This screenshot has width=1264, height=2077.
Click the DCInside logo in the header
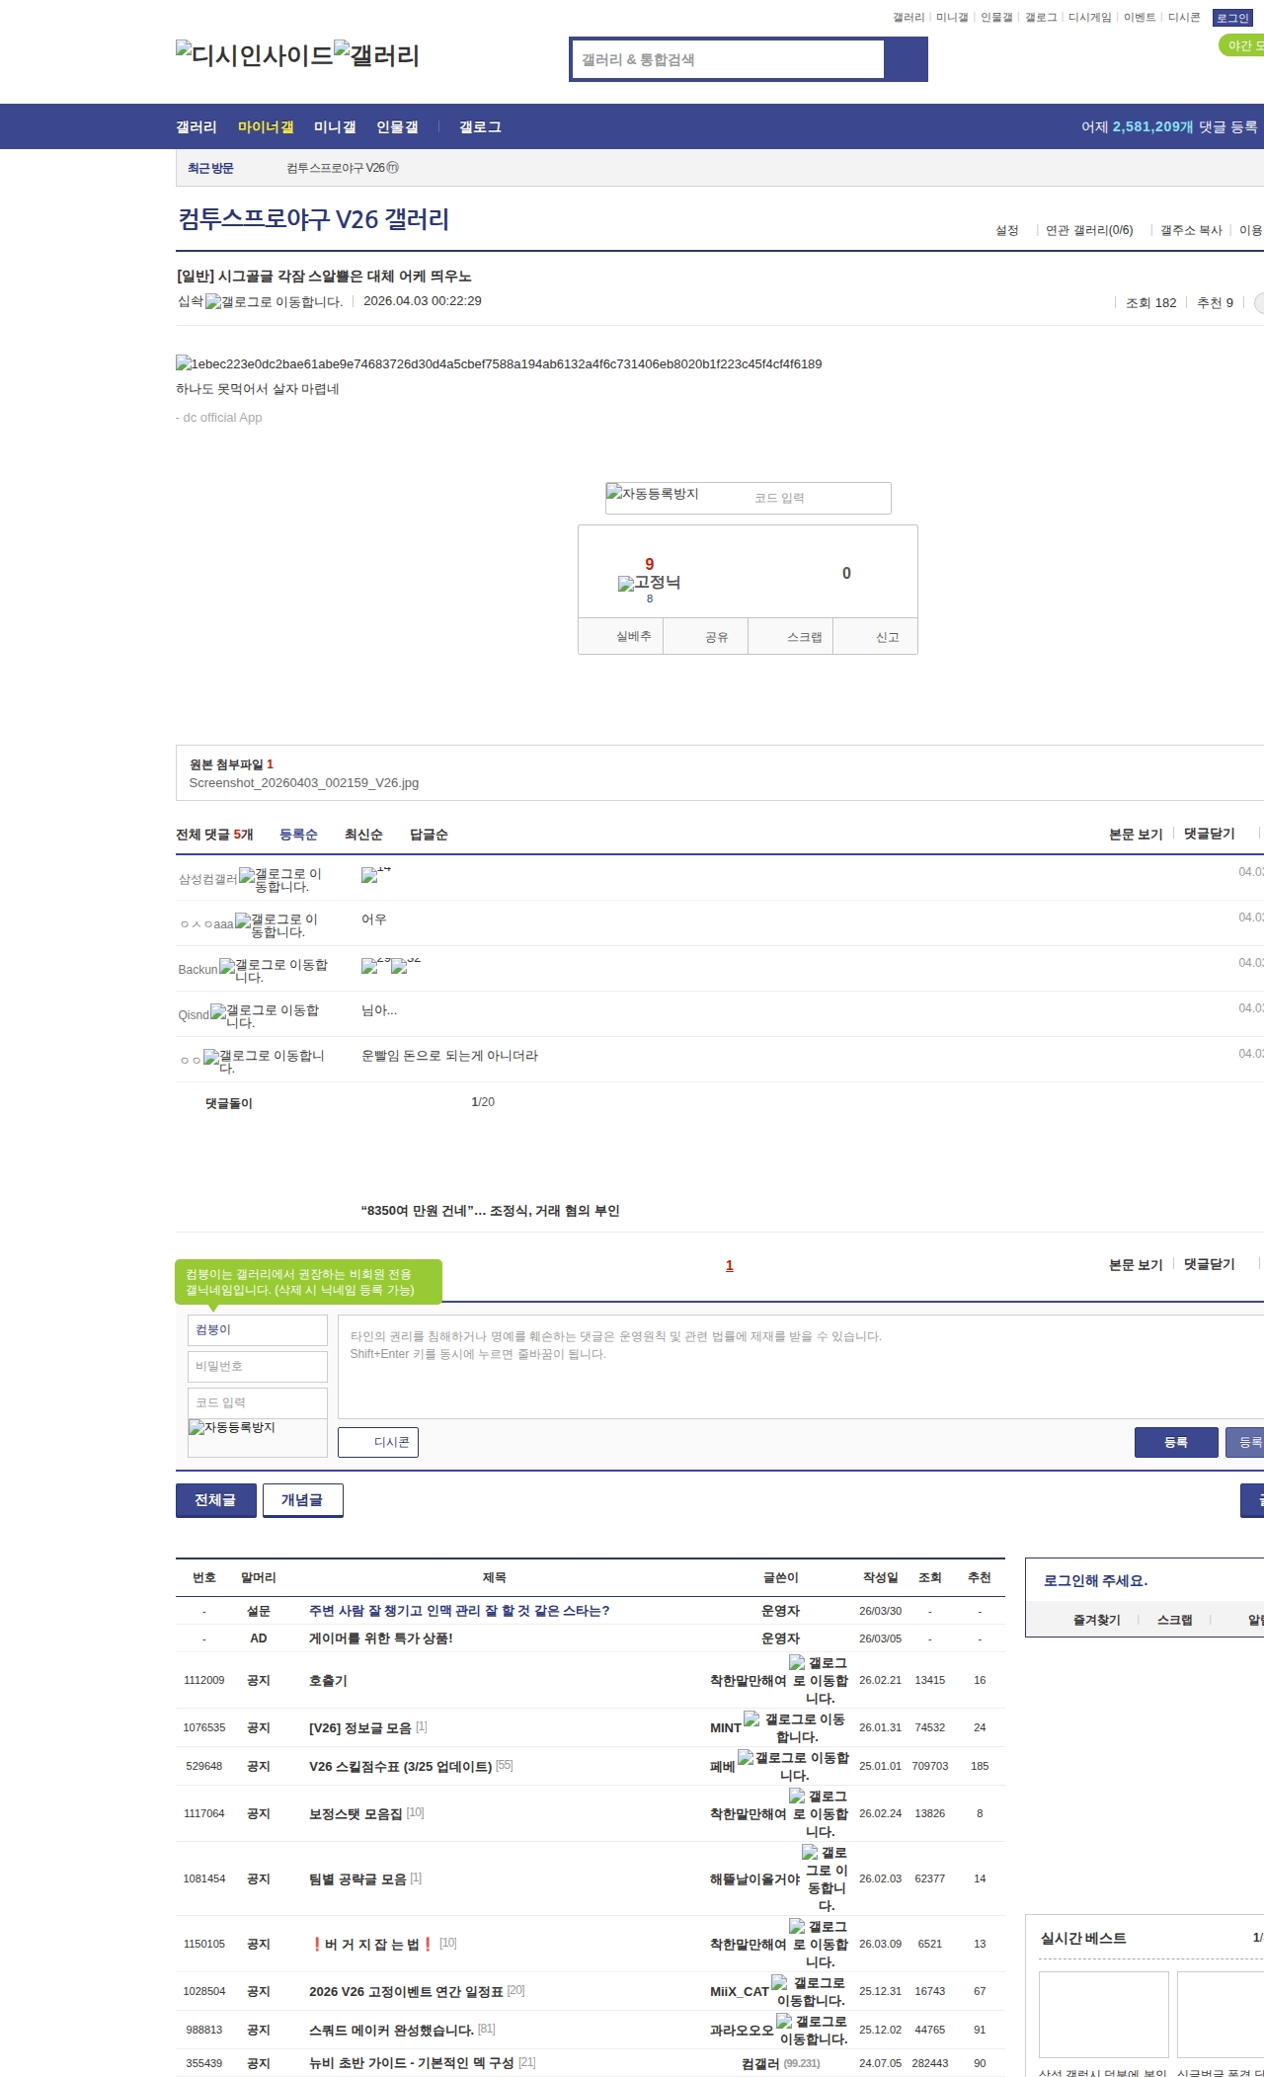pos(255,54)
